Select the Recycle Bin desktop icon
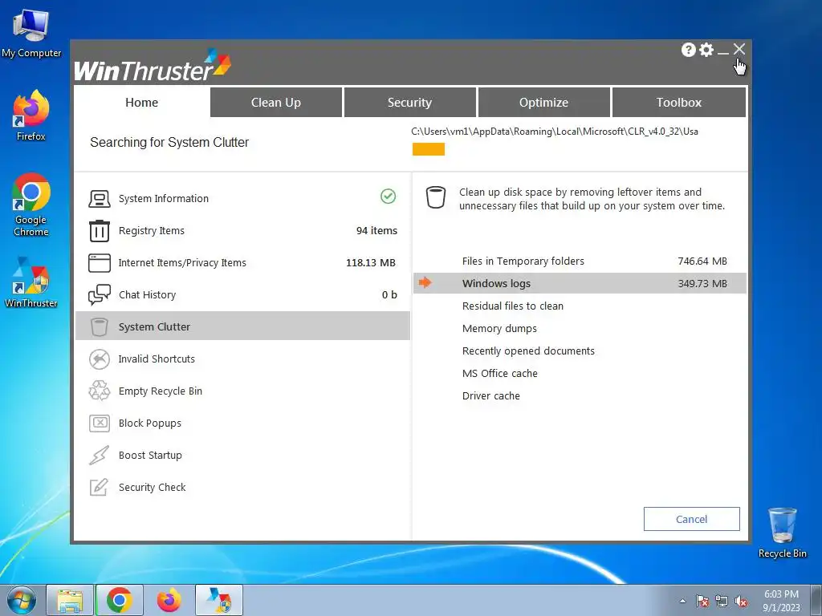The image size is (822, 616). [782, 533]
